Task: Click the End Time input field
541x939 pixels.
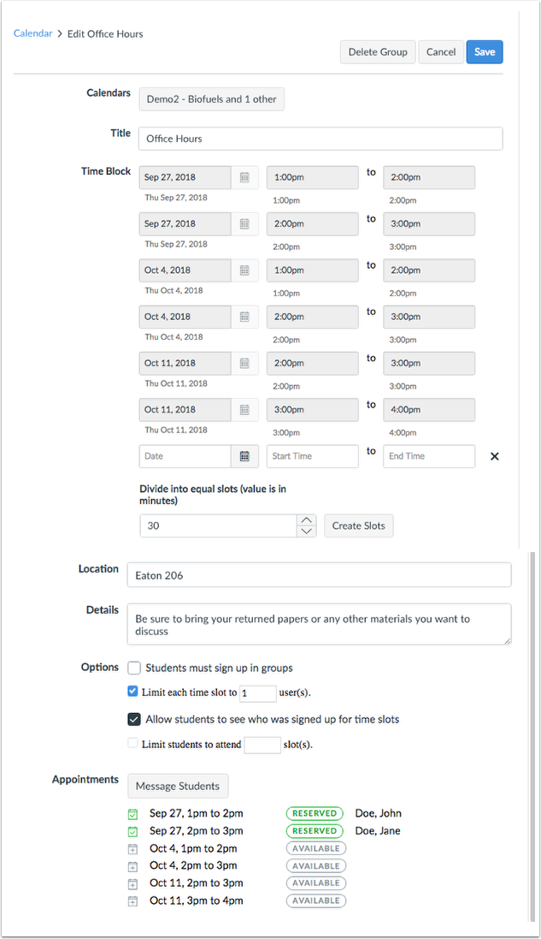Action: tap(429, 456)
